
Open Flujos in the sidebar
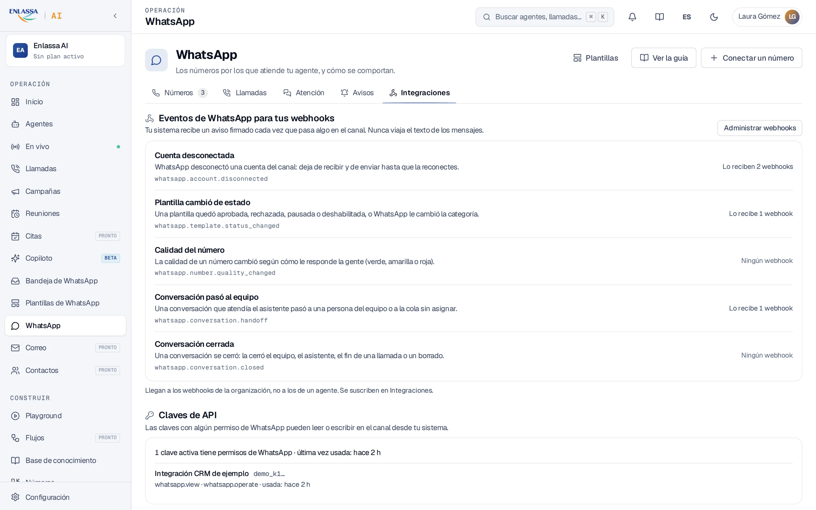(65, 438)
